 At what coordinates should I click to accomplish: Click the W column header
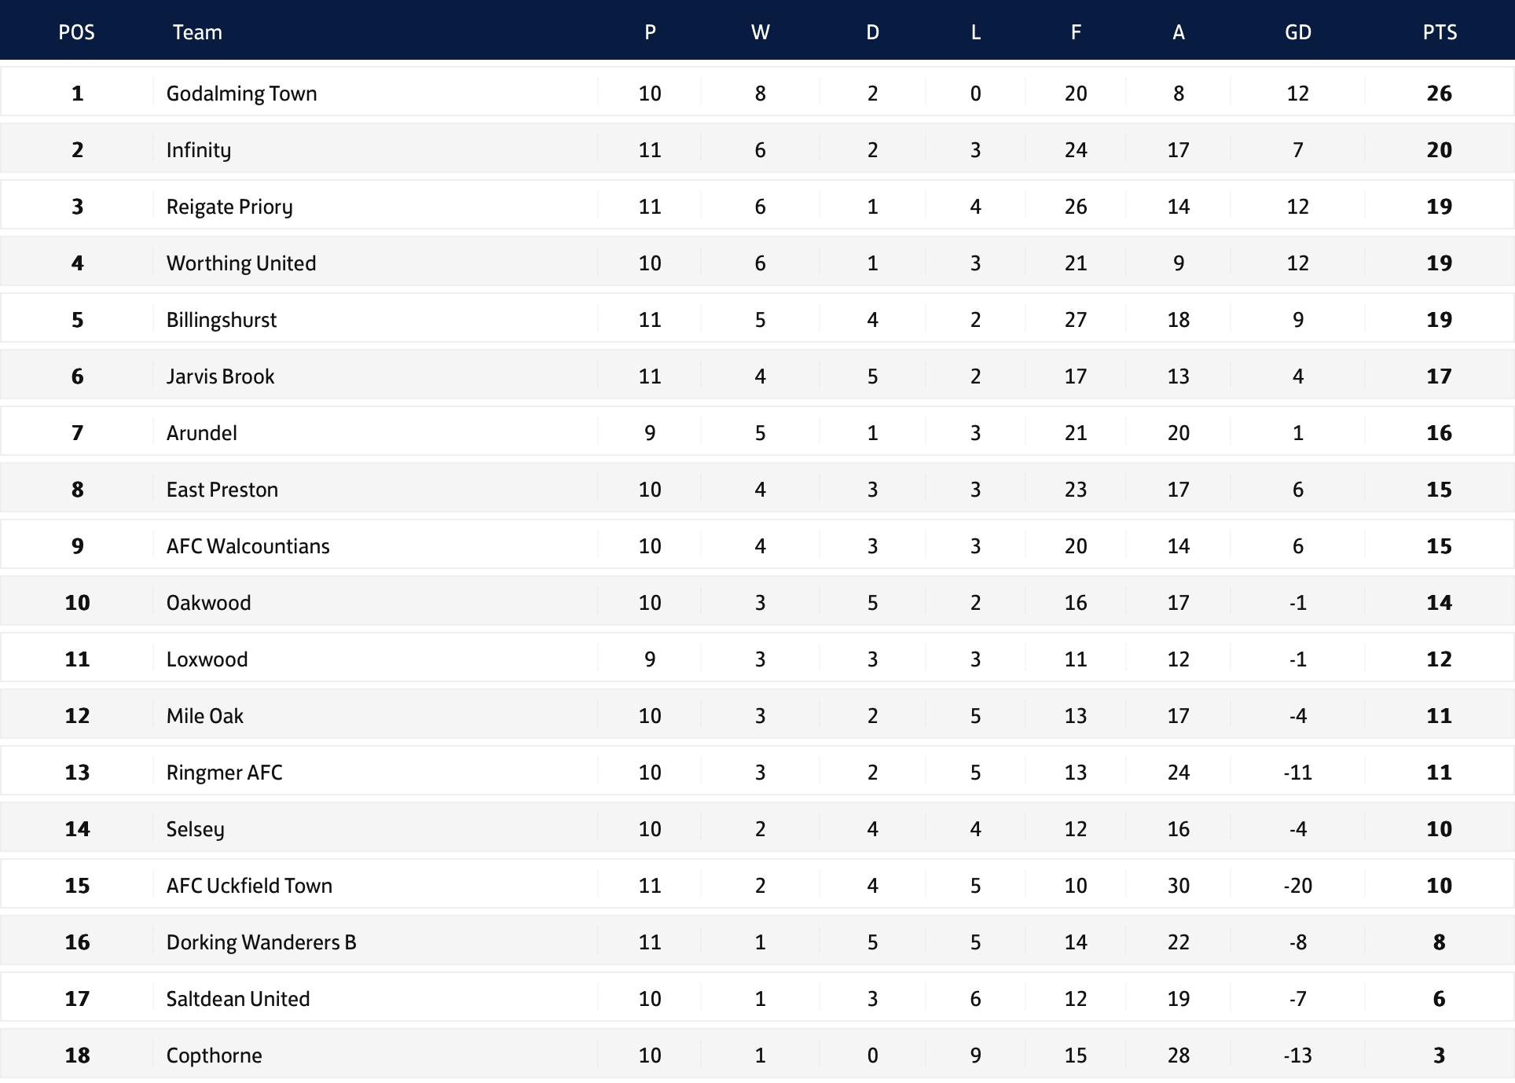point(760,32)
